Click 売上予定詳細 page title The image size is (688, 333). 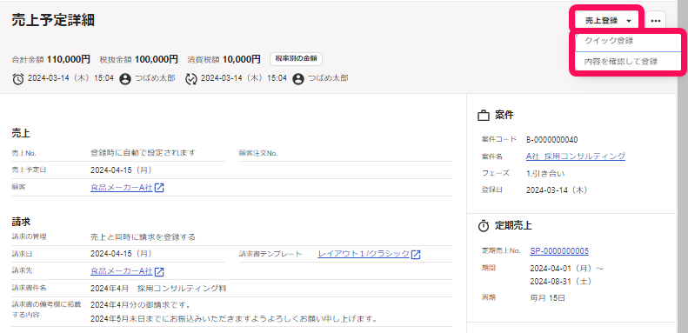53,20
